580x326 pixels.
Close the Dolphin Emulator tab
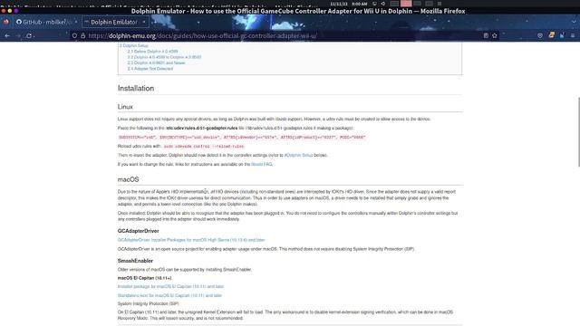pos(144,22)
